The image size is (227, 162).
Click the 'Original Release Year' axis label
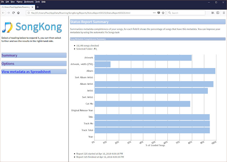click(82, 110)
